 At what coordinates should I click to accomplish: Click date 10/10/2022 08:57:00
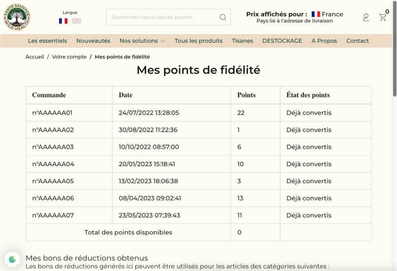[x=149, y=147]
